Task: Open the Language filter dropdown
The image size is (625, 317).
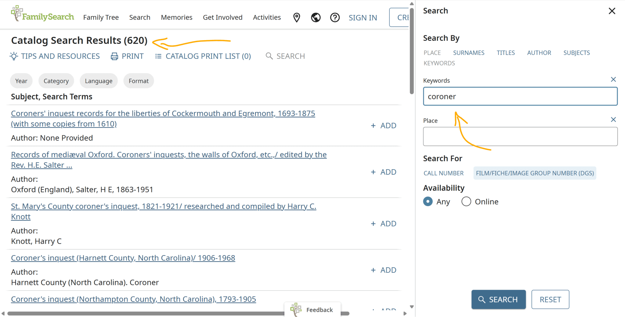Action: click(x=99, y=81)
